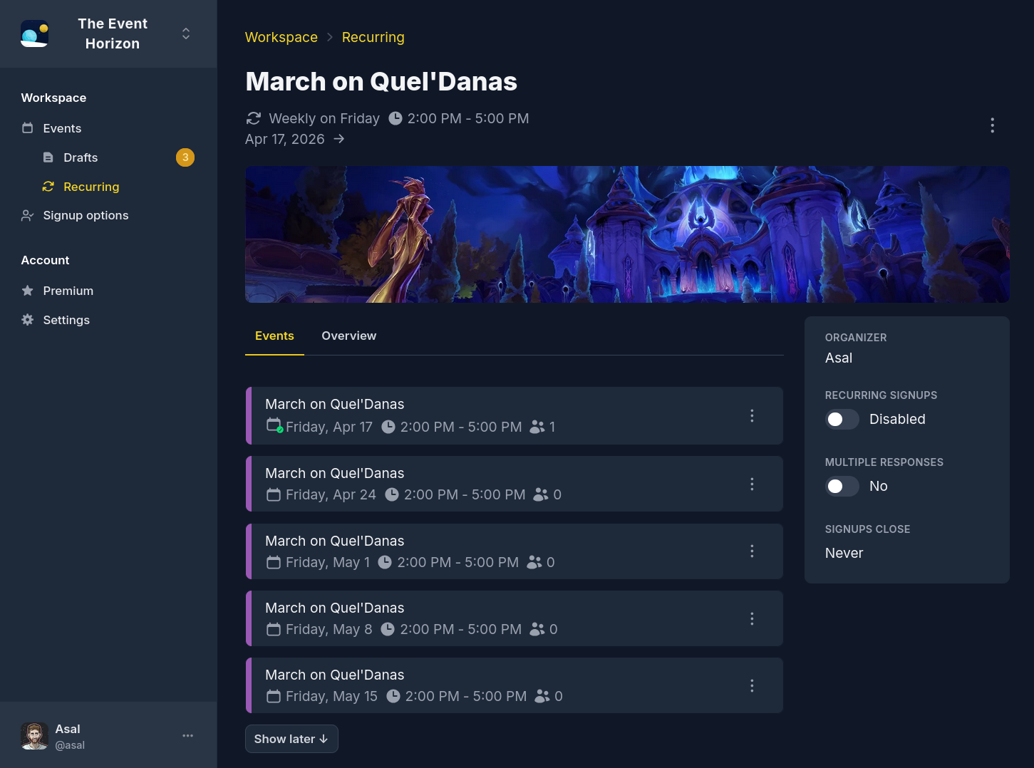Click The Event Horizon workspace logo
The image size is (1034, 768).
[35, 33]
